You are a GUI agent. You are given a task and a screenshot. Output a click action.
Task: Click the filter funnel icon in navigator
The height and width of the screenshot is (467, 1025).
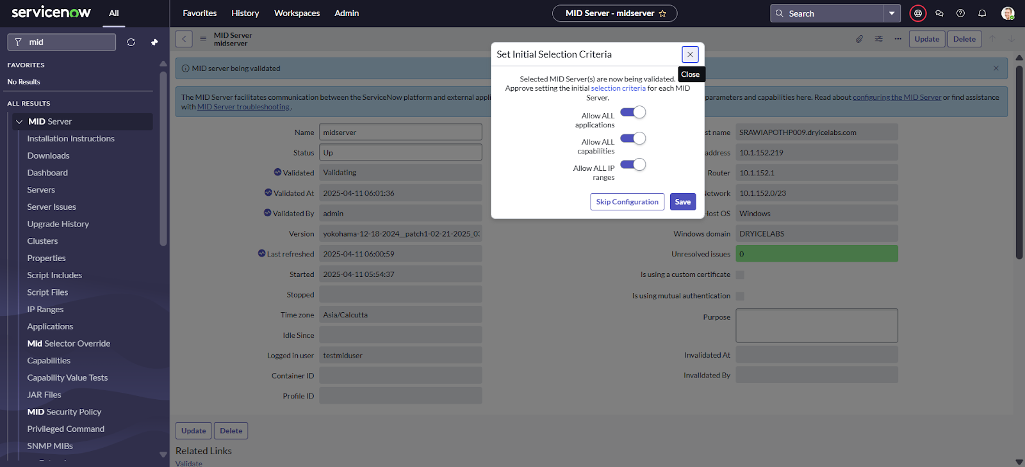click(18, 42)
